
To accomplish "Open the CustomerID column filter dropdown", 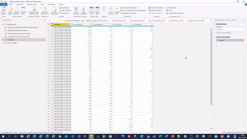I will click(x=90, y=24).
